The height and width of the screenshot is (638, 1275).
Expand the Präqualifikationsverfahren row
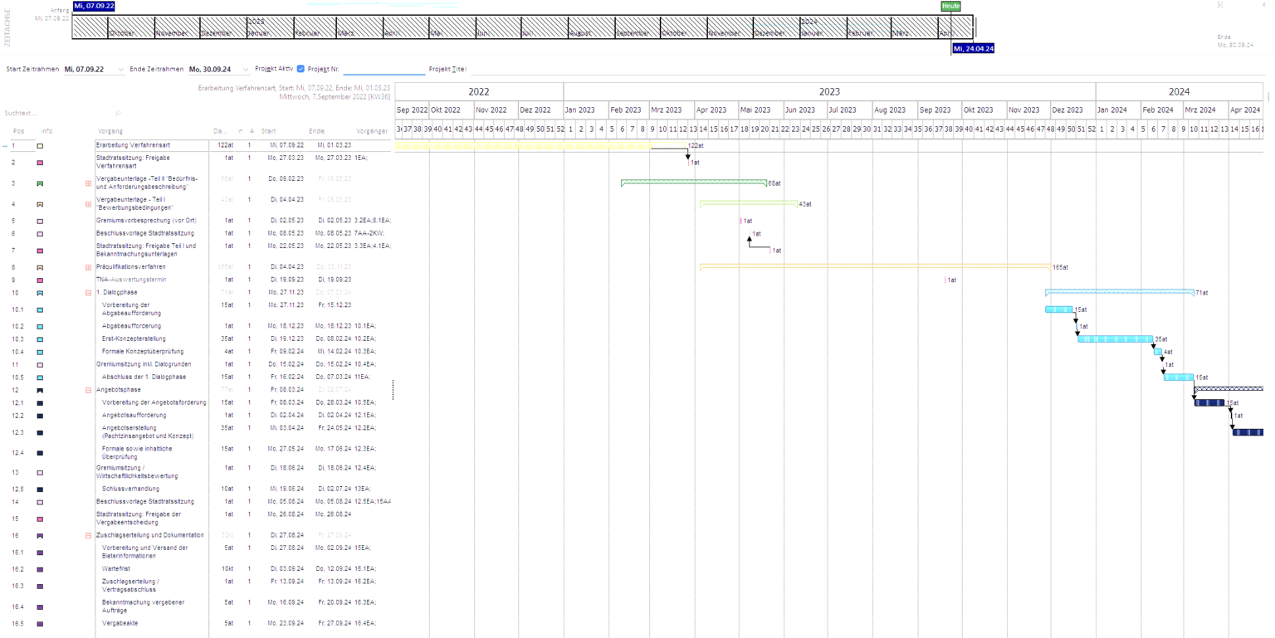point(89,268)
